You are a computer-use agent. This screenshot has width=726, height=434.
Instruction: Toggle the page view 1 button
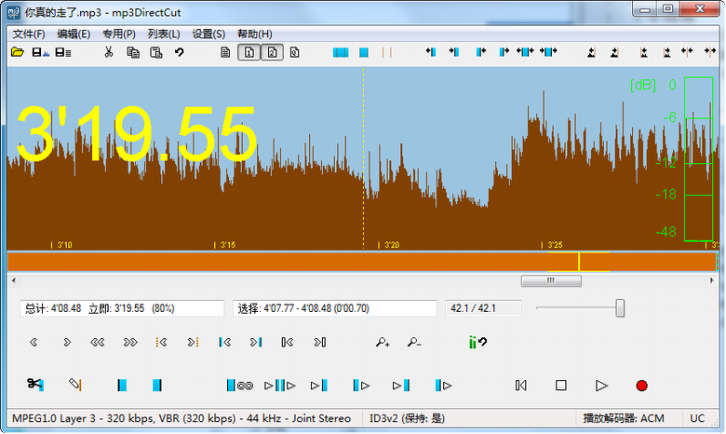point(249,52)
